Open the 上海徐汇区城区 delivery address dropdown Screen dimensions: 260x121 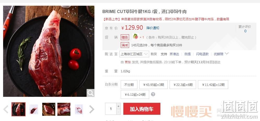[134, 54]
